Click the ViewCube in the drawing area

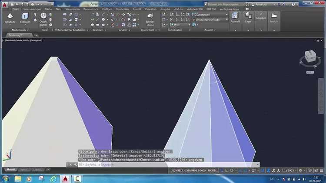pyautogui.click(x=310, y=56)
